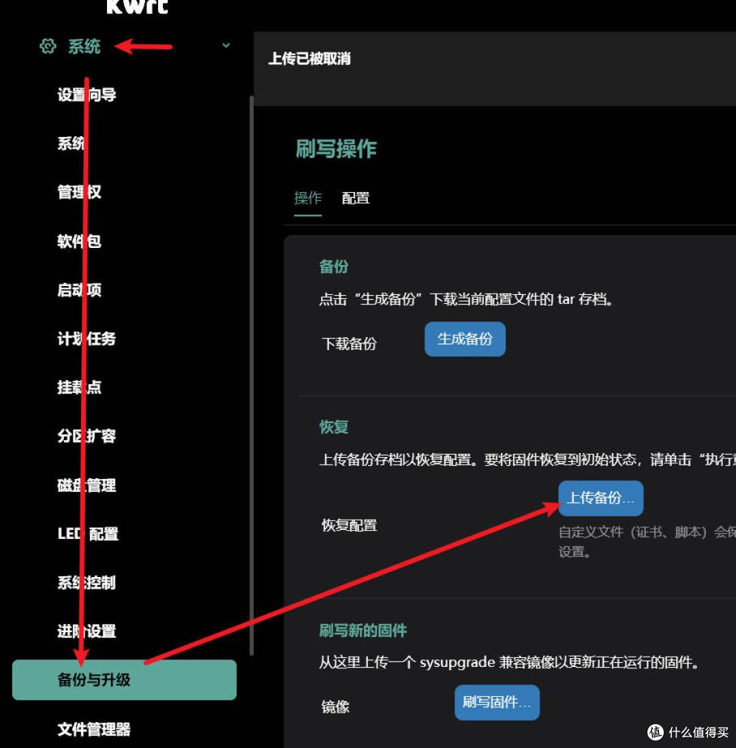Switch to the 操作 tab
Screen dimensions: 736x748
[308, 198]
